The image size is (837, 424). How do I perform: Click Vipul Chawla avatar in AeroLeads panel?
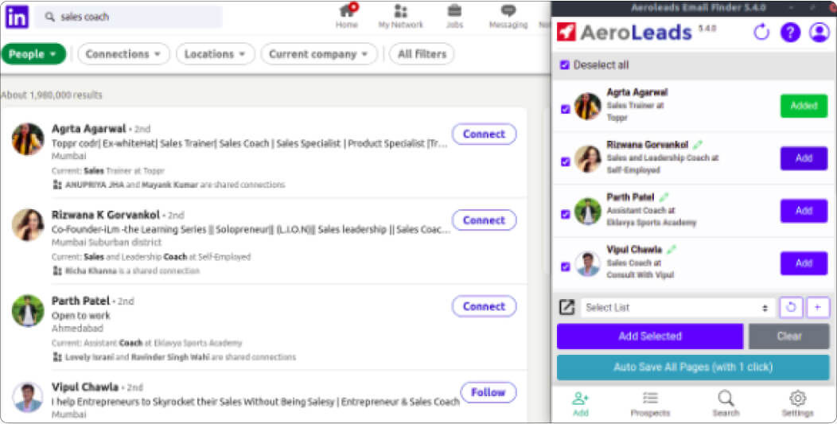click(588, 263)
